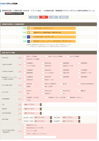
Task: Select スワップ radio in FX取引 row
Action: click(25, 66)
